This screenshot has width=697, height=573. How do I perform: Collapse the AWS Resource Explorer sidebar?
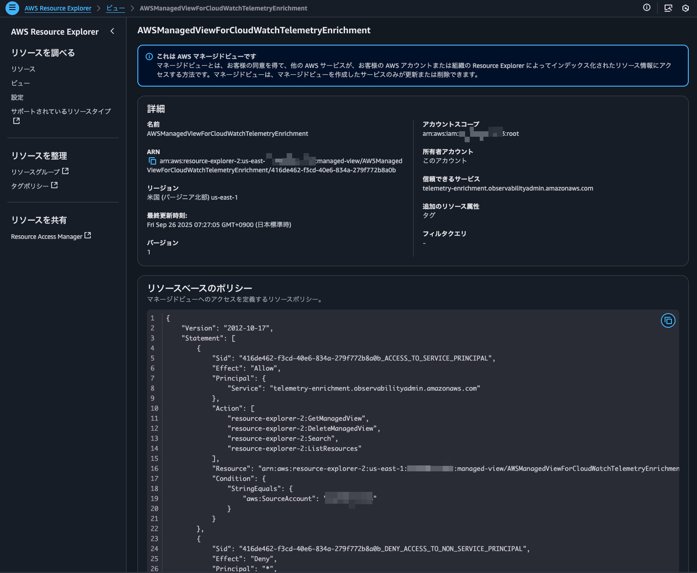click(112, 31)
